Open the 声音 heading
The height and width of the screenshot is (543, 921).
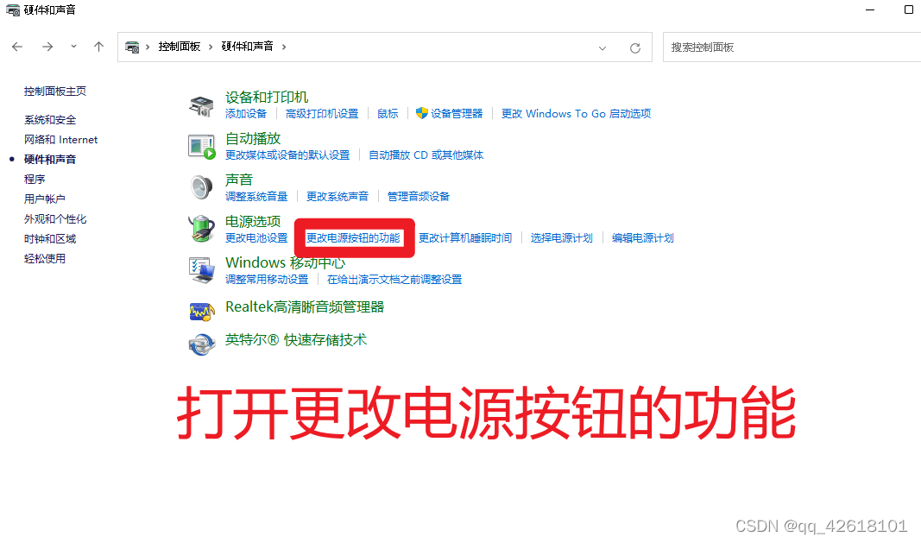pyautogui.click(x=239, y=180)
